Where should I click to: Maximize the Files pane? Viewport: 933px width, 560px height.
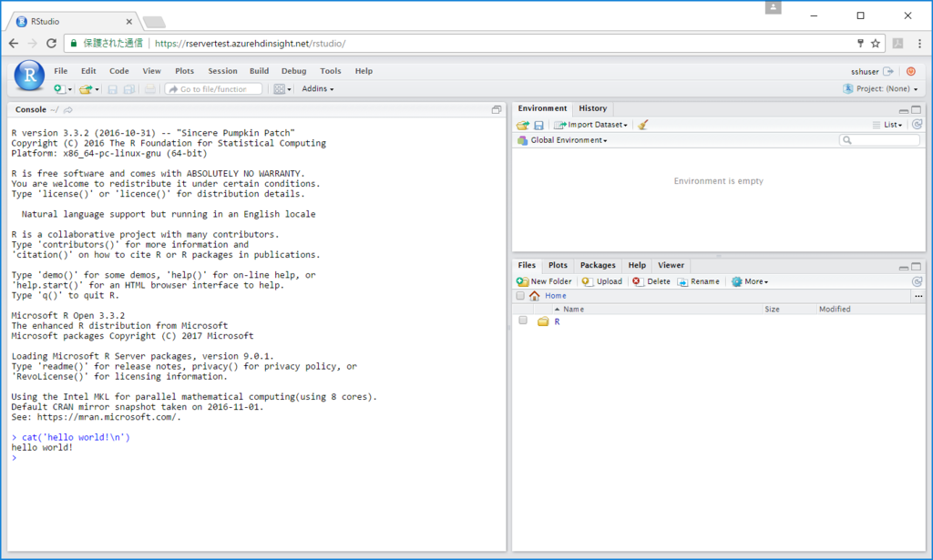point(917,267)
